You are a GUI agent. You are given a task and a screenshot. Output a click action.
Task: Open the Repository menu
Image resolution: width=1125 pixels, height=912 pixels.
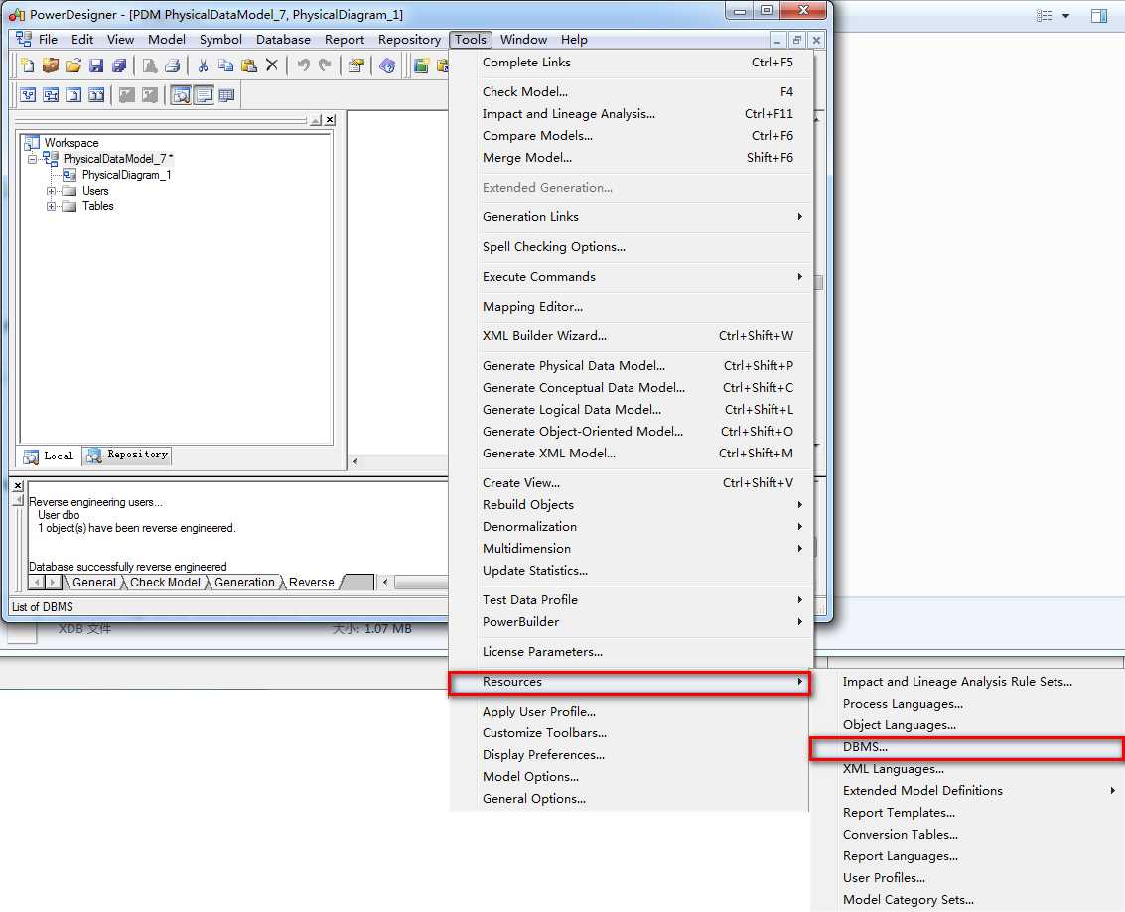pyautogui.click(x=410, y=40)
